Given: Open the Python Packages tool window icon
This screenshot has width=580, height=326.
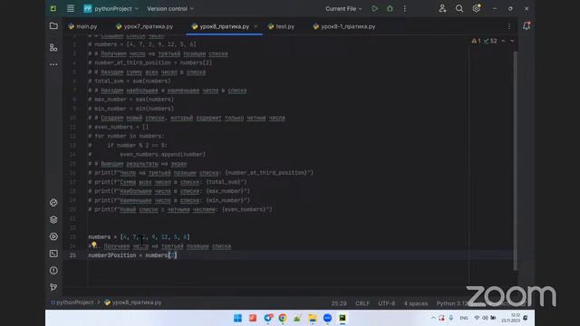Looking at the screenshot, I should [53, 203].
